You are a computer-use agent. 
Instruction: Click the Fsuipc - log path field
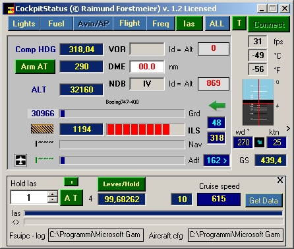[x=96, y=235]
